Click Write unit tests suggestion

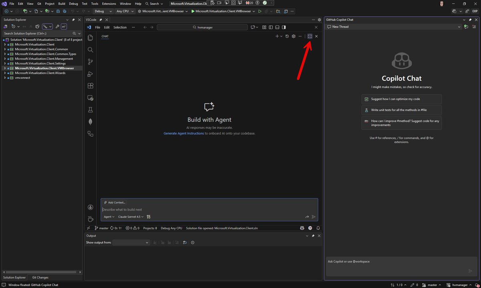pyautogui.click(x=402, y=110)
